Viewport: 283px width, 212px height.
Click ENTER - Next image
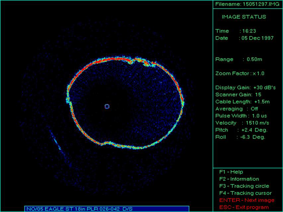(x=247, y=200)
